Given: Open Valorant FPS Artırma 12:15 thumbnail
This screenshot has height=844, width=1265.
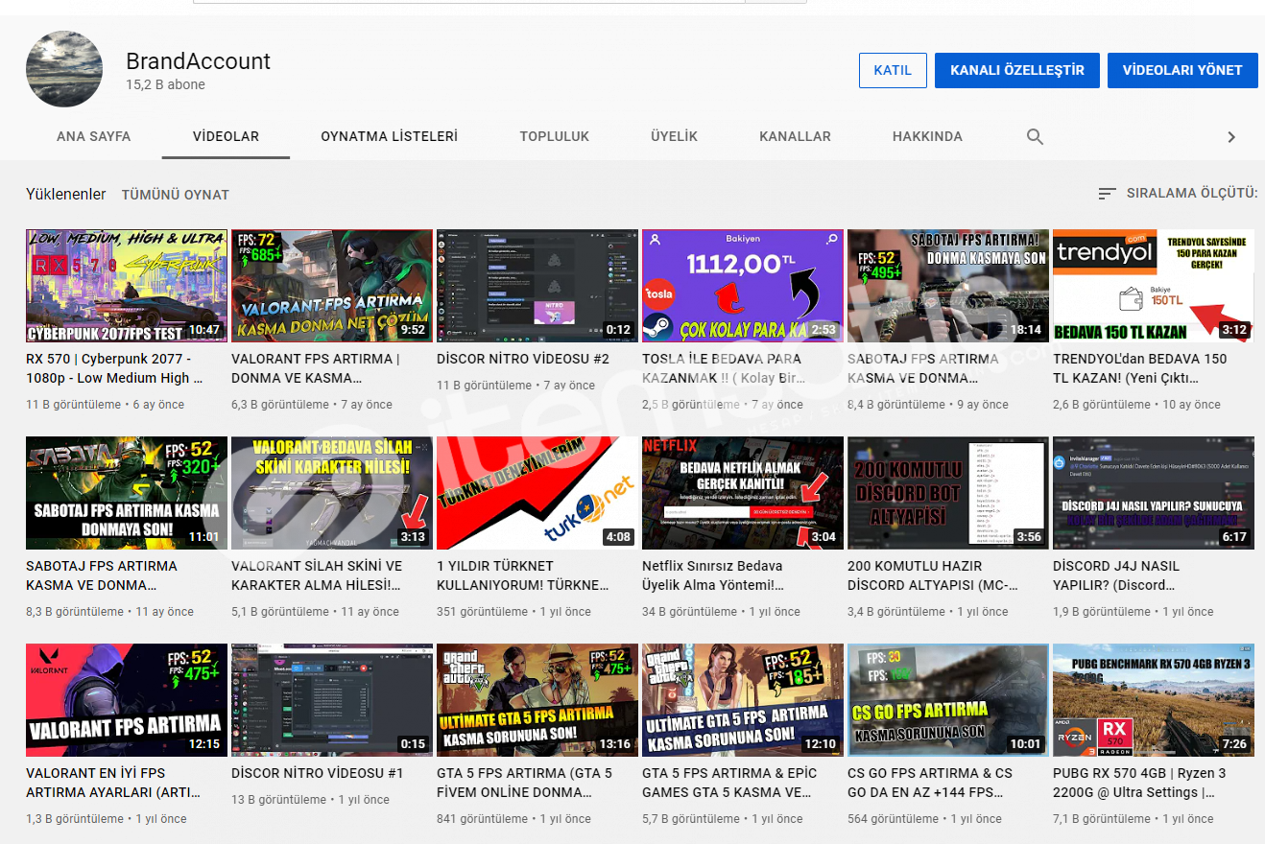Looking at the screenshot, I should (x=127, y=700).
